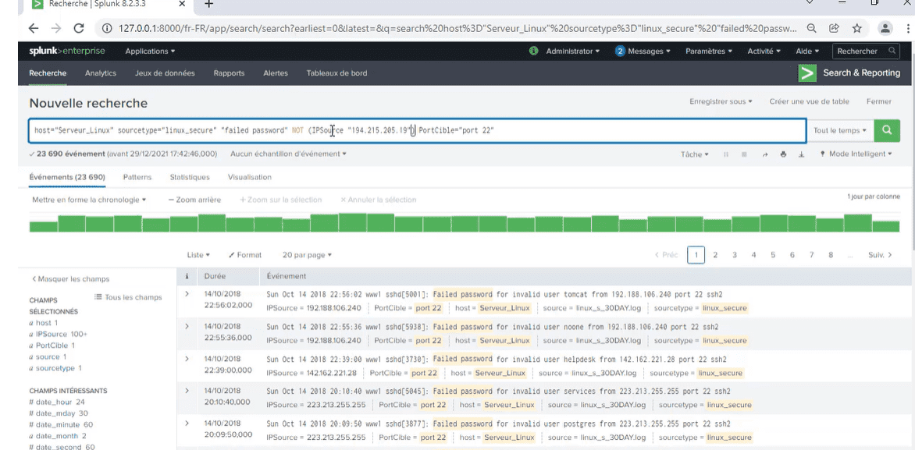Click the browser share page icon
This screenshot has width=915, height=450.
835,28
